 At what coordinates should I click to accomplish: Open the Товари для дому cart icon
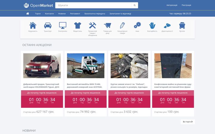point(107,25)
